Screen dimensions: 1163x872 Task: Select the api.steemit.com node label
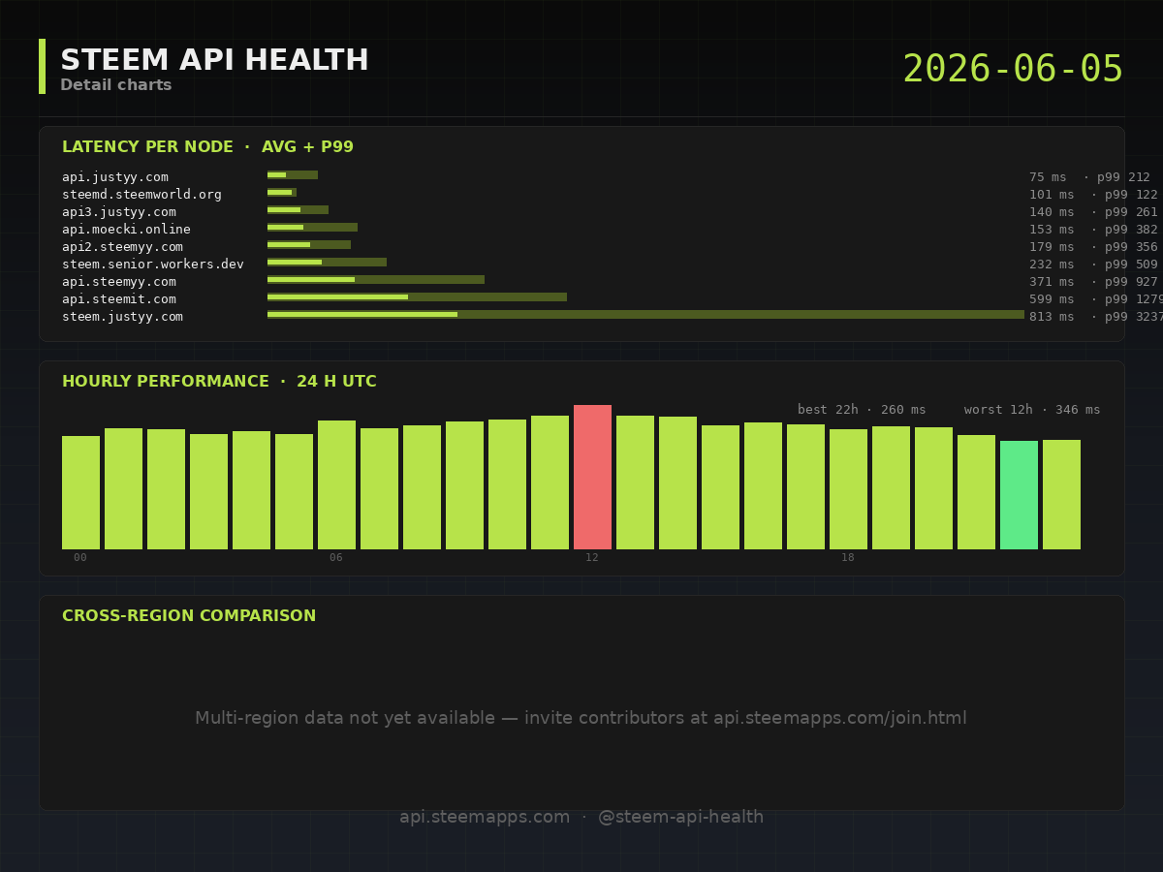pyautogui.click(x=119, y=299)
